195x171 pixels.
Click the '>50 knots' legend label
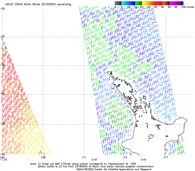tap(187, 7)
